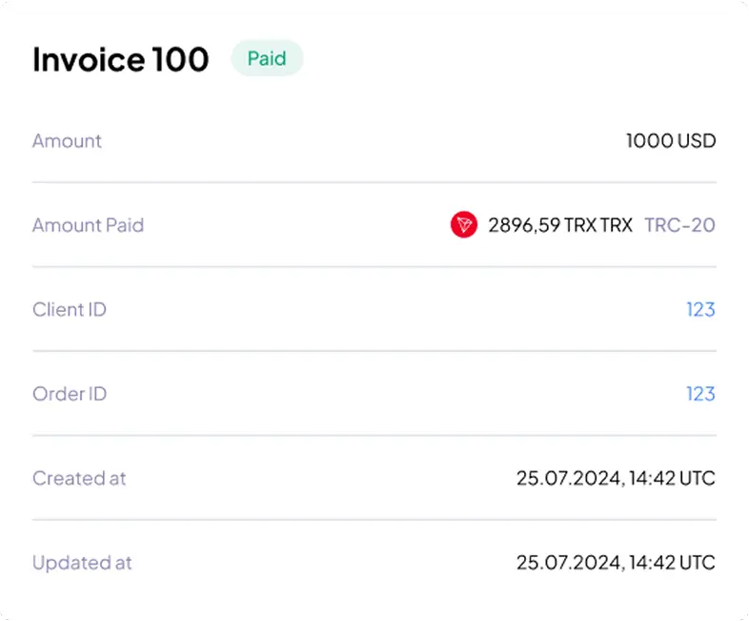The image size is (749, 621).
Task: Click the red TRX coin icon
Action: 463,225
